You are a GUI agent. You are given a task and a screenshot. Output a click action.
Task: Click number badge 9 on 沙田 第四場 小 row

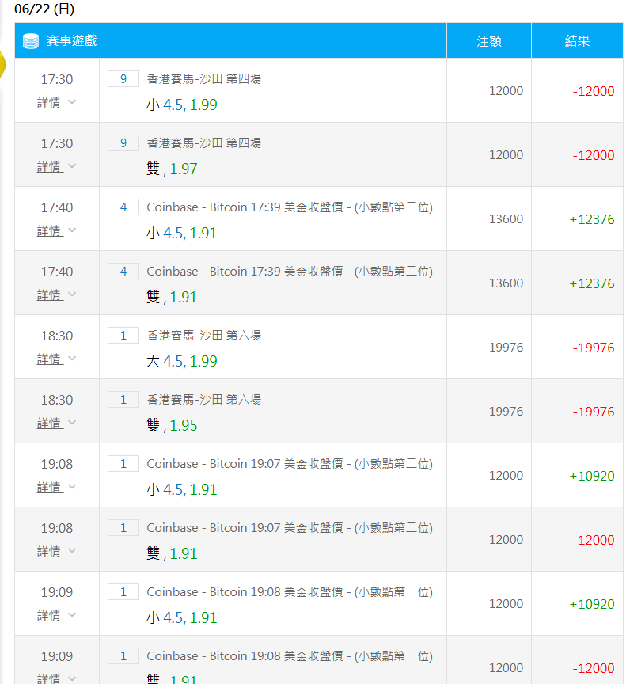[123, 79]
